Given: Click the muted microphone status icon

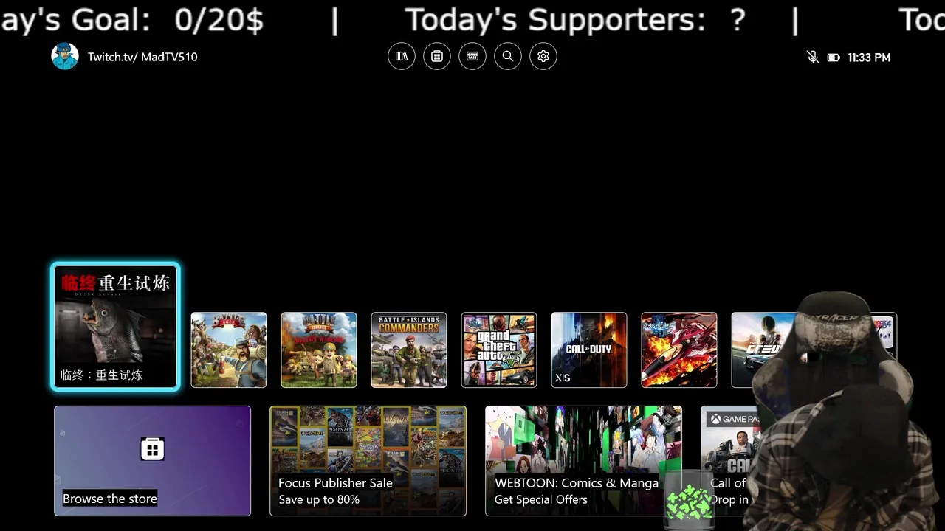Looking at the screenshot, I should (x=813, y=58).
